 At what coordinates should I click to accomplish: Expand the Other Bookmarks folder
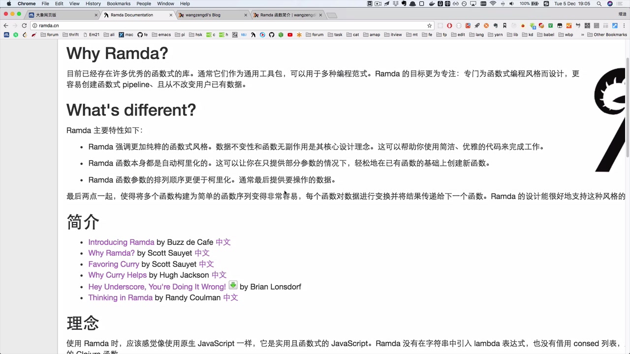[x=607, y=35]
